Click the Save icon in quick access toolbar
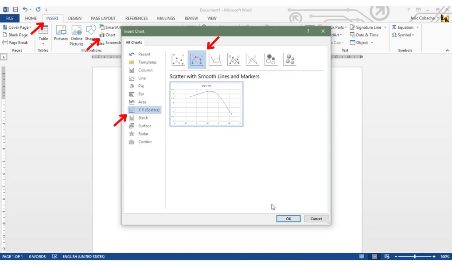The height and width of the screenshot is (266, 452). [x=16, y=9]
